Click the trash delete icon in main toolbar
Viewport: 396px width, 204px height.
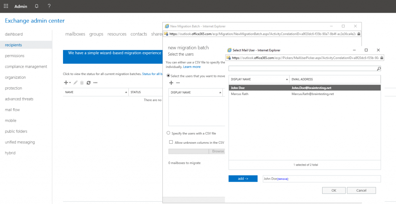tap(82, 83)
